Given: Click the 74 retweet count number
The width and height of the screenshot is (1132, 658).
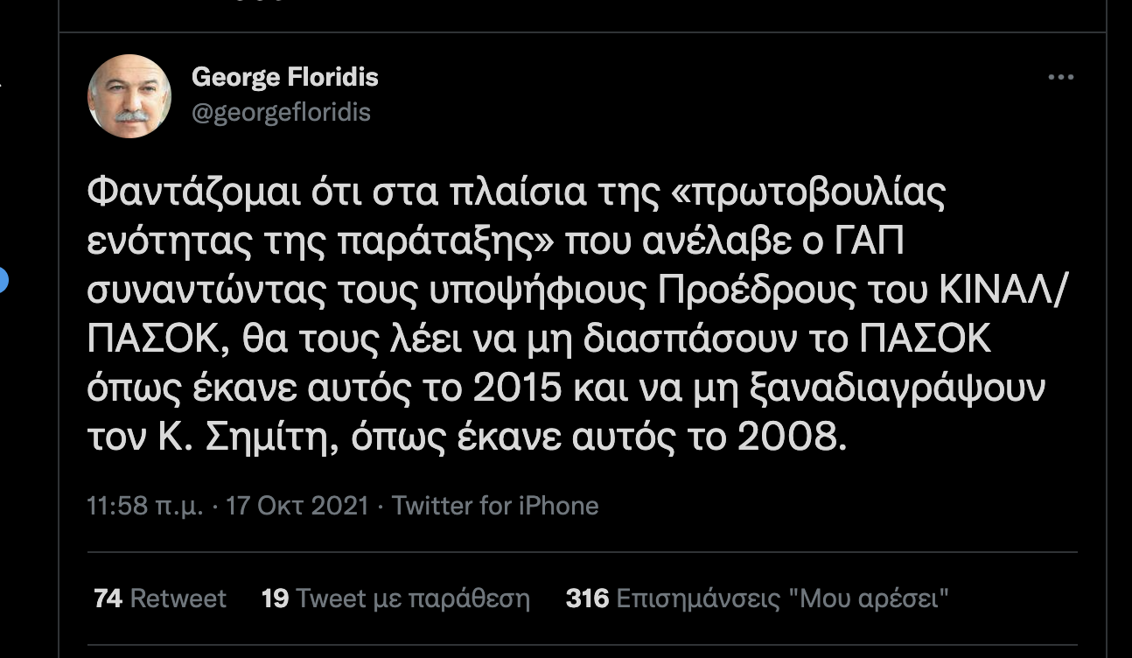Looking at the screenshot, I should coord(108,598).
